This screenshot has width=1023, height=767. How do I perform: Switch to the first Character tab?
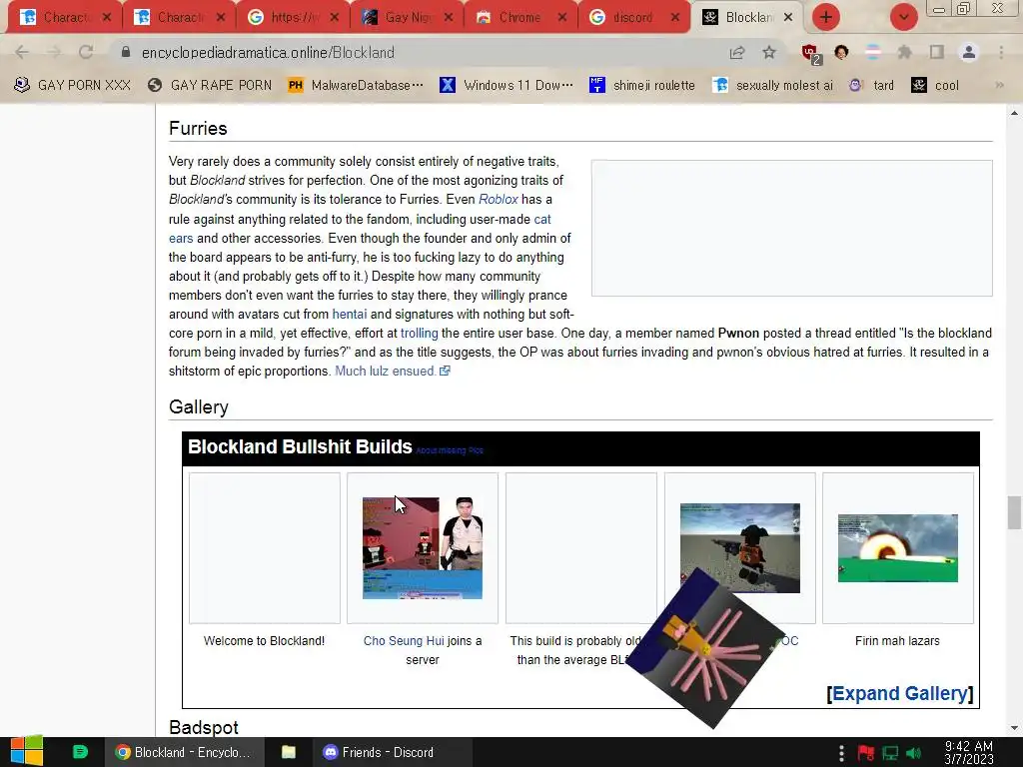tap(63, 17)
